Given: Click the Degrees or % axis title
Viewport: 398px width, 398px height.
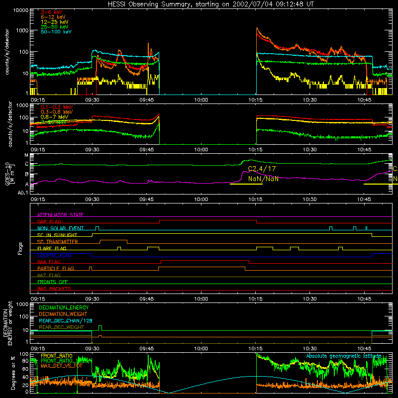Looking at the screenshot, I should pyautogui.click(x=13, y=373).
